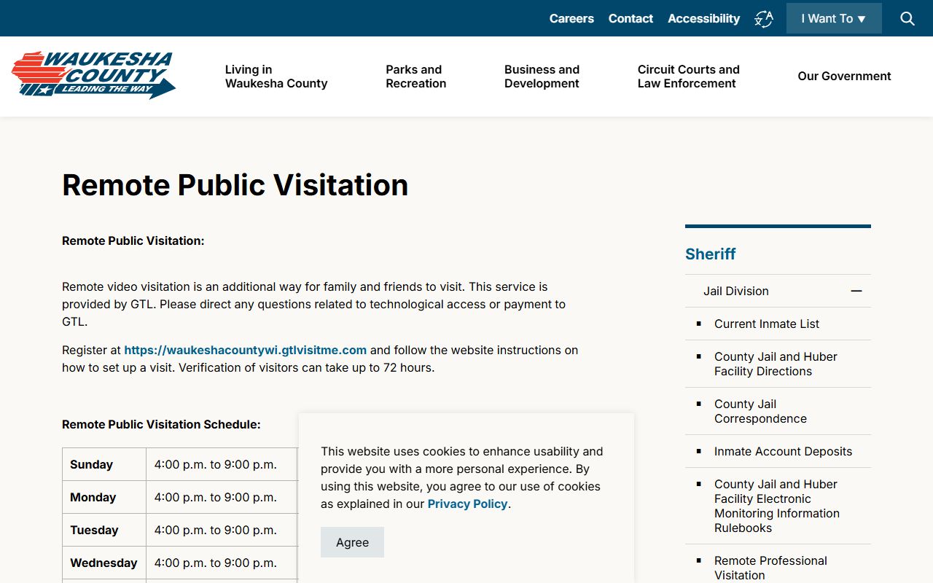Open the Privacy Policy link
The width and height of the screenshot is (933, 583).
pos(467,504)
